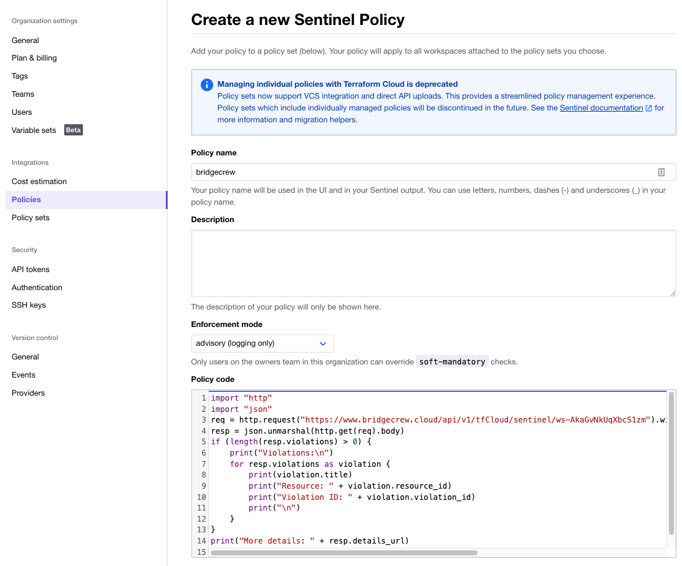Click the resize handle of the Description box
Image resolution: width=682 pixels, height=566 pixels.
click(x=673, y=293)
